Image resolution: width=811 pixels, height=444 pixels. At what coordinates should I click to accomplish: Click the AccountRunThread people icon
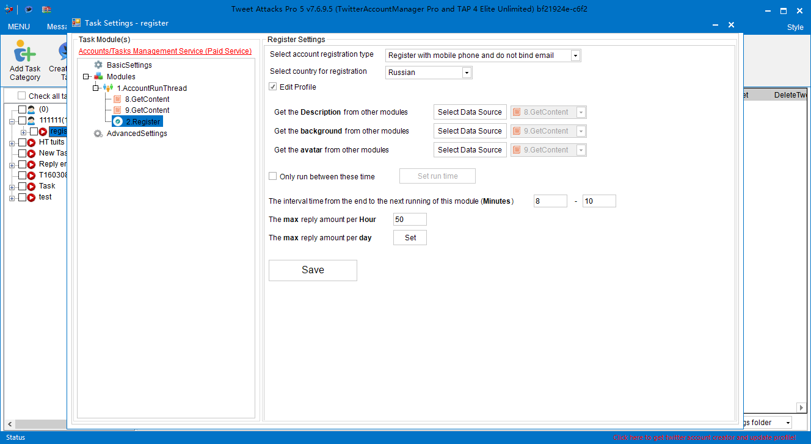[109, 88]
